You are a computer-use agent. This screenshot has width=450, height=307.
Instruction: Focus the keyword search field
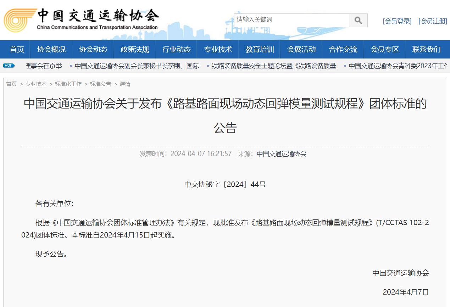[291, 20]
